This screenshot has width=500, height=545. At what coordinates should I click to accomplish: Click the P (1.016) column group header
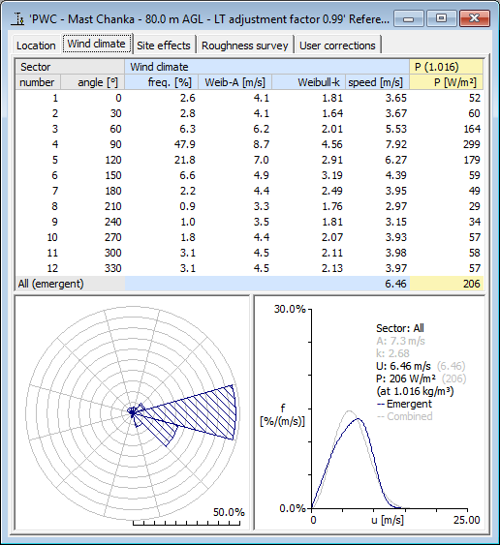click(x=447, y=67)
